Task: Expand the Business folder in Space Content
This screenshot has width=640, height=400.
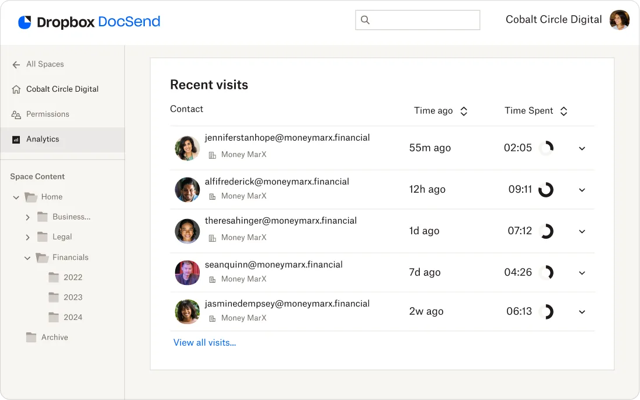Action: (x=27, y=217)
